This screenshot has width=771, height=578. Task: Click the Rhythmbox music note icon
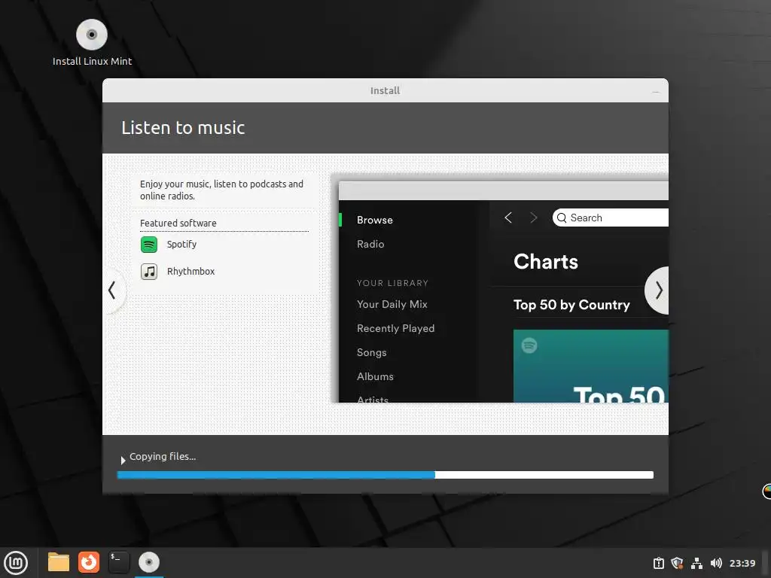coord(149,271)
